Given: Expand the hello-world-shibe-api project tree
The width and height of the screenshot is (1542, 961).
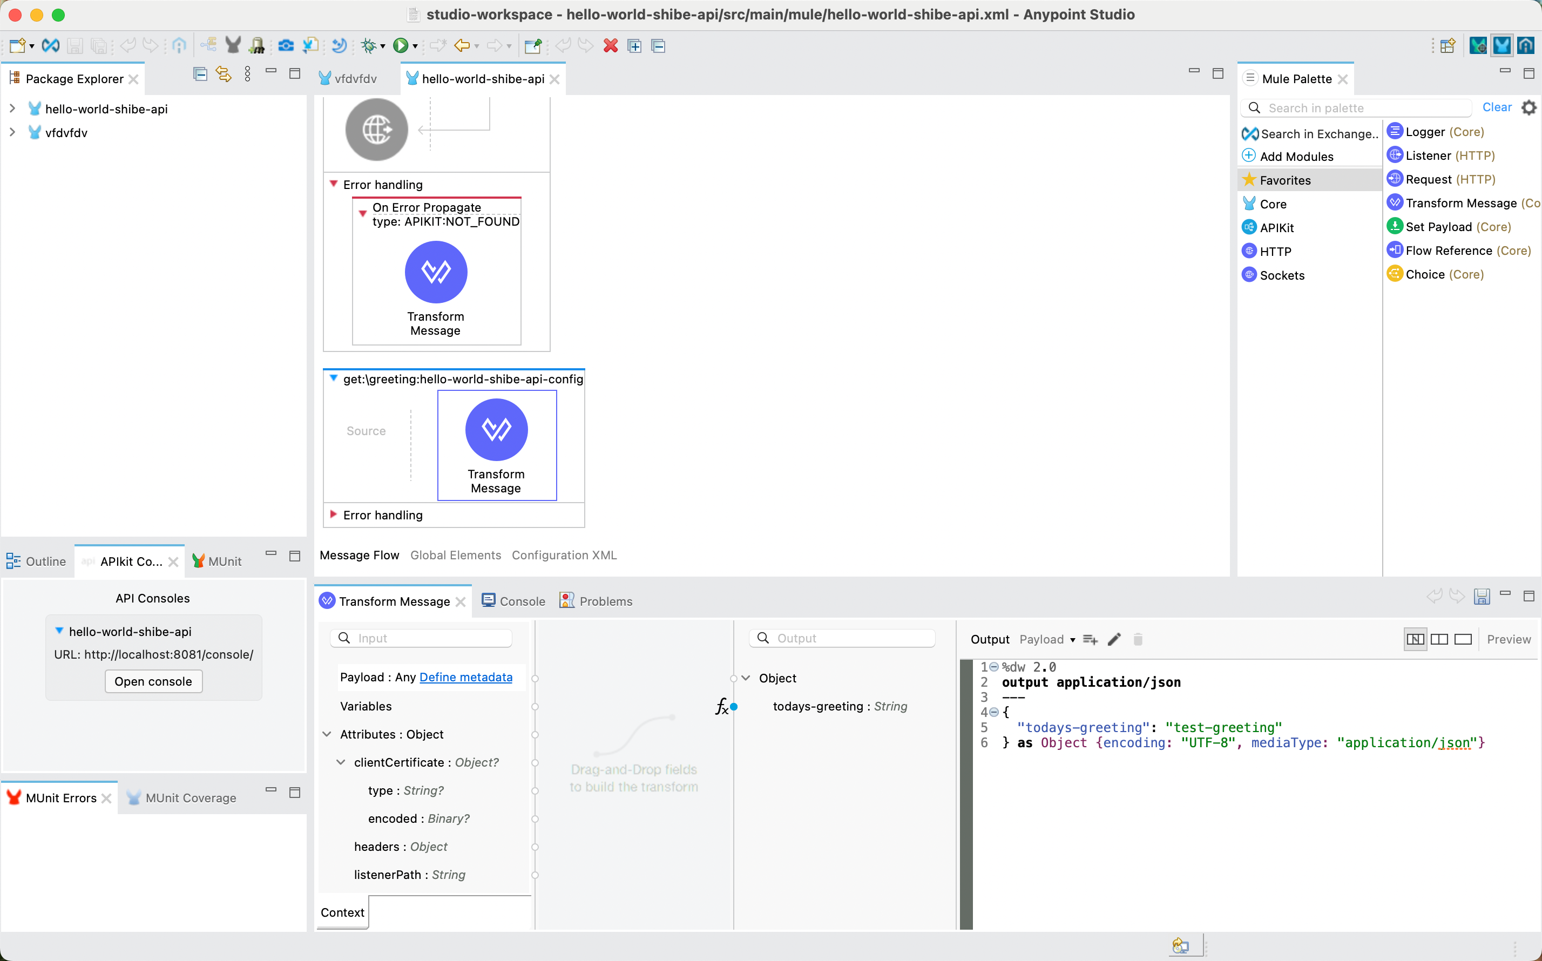Looking at the screenshot, I should pos(12,109).
